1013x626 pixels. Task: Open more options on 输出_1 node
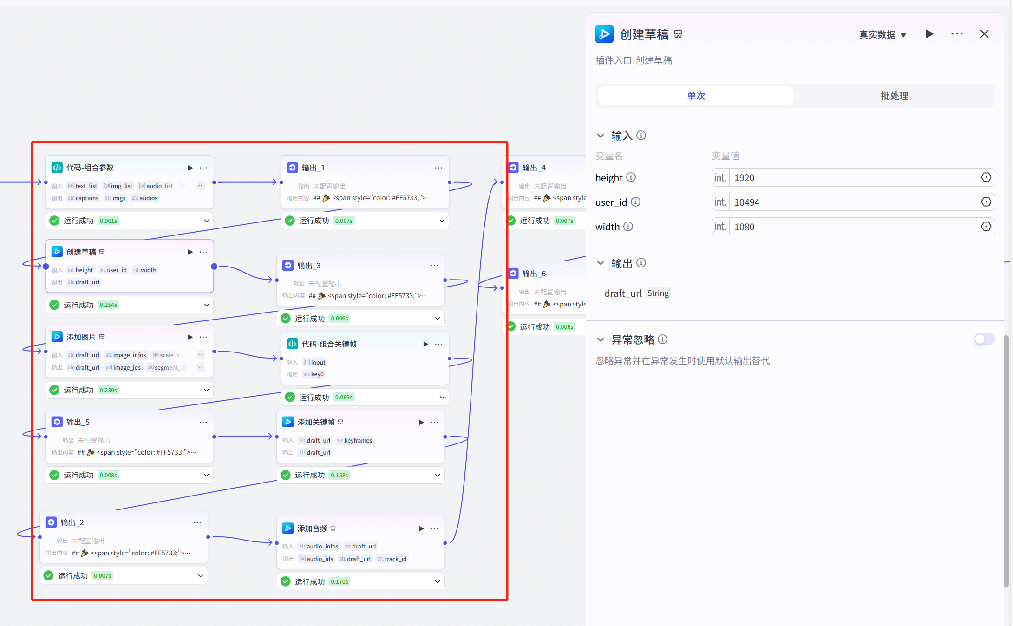click(x=438, y=168)
